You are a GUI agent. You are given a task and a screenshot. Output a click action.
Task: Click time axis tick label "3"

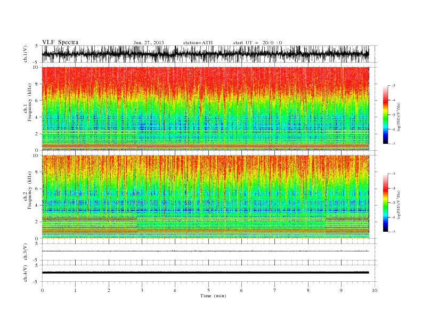142,290
